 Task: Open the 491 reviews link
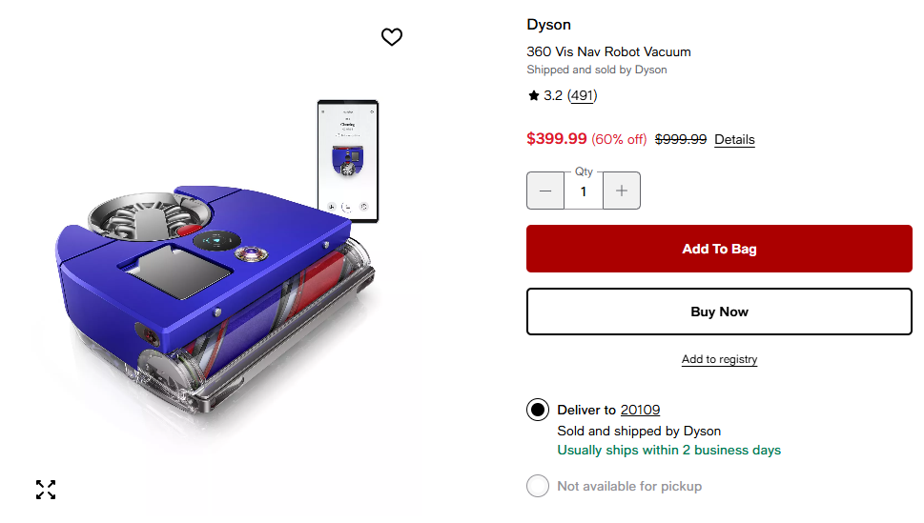(582, 95)
